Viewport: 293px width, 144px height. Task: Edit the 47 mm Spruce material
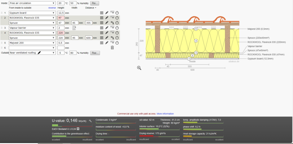point(107,23)
